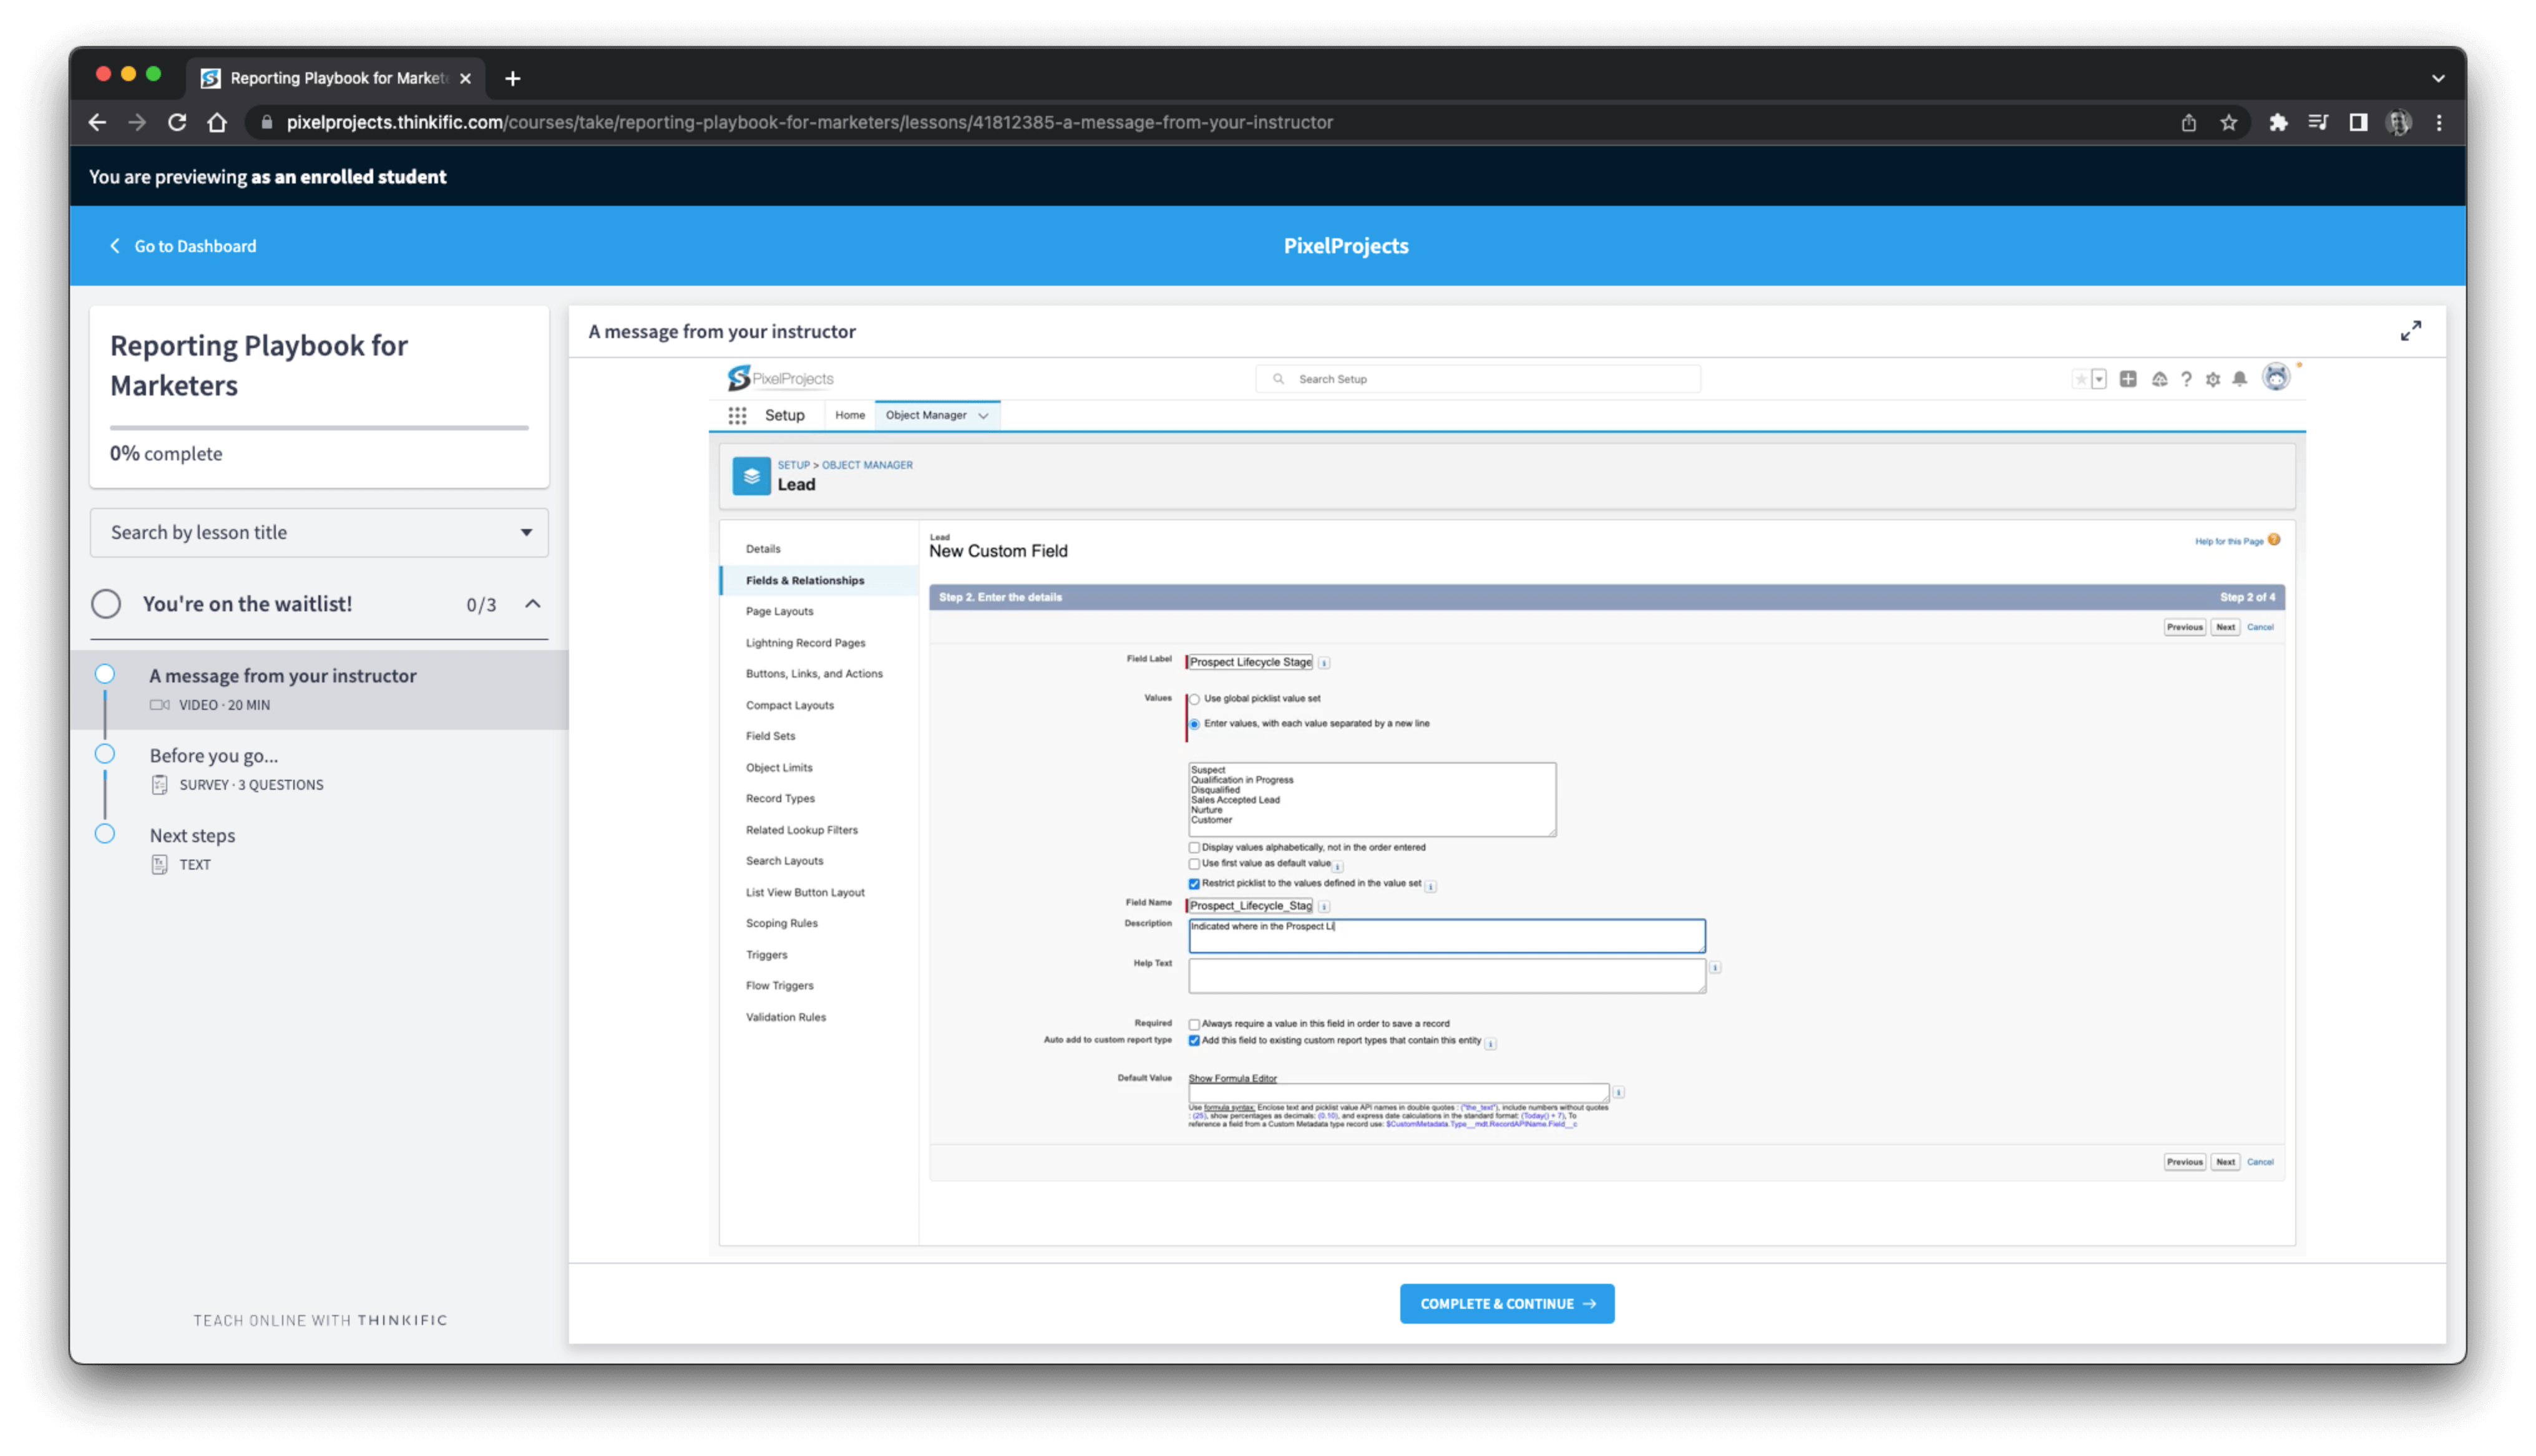Open 'Search by lesson title' dropdown

319,532
